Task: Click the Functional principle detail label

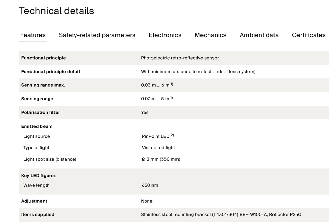Action: point(51,72)
